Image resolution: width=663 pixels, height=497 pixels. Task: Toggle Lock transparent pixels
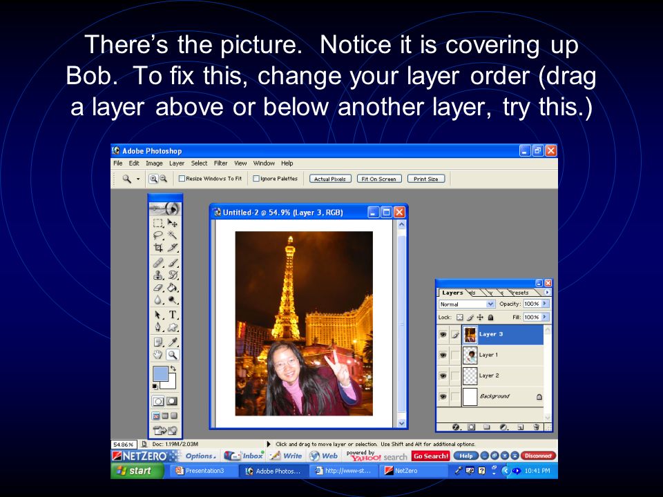(x=460, y=317)
